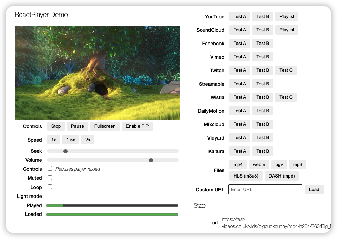Load the Twitch Test C stream
Viewport: 337px width, 239px height.
point(286,70)
